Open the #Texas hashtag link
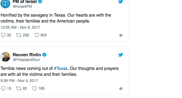The height and width of the screenshot is (98, 182). point(61,69)
